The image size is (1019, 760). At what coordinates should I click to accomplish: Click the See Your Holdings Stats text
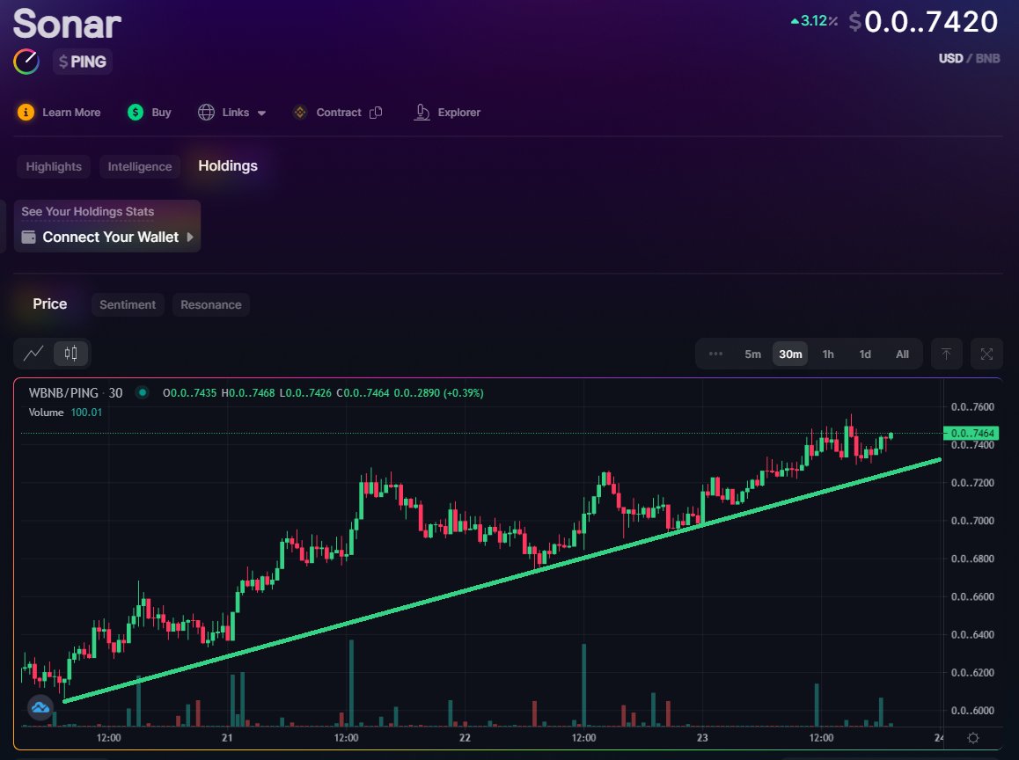pos(88,211)
